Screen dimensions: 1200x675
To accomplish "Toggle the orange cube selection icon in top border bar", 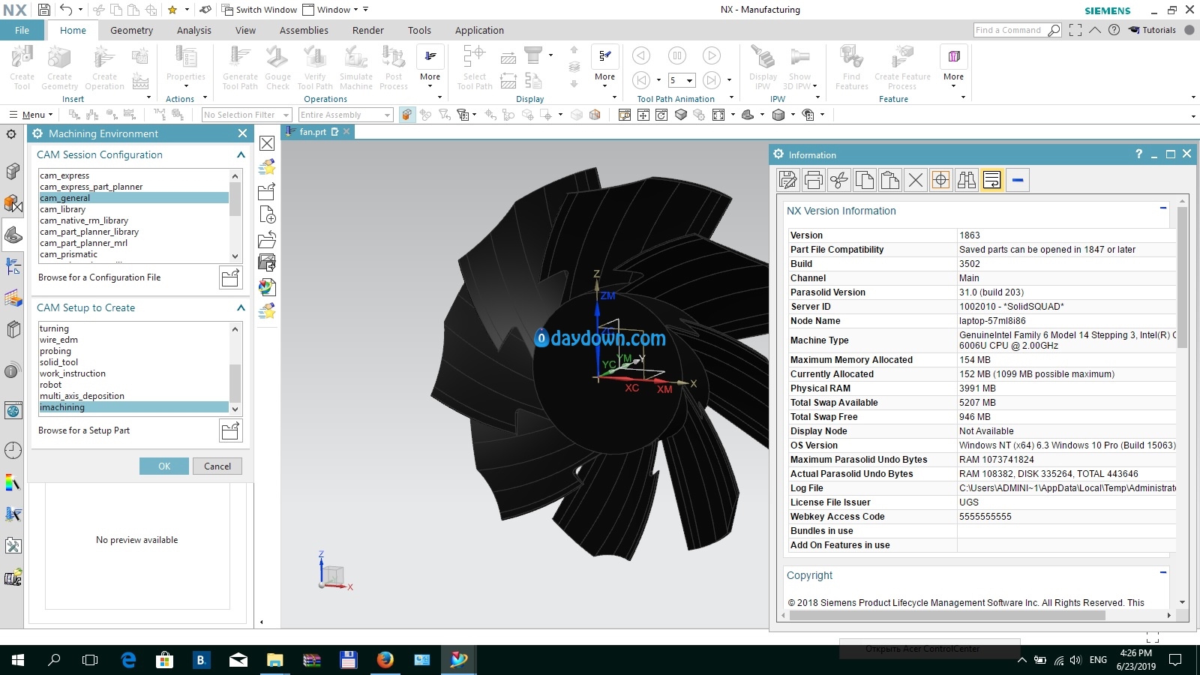I will pyautogui.click(x=407, y=115).
